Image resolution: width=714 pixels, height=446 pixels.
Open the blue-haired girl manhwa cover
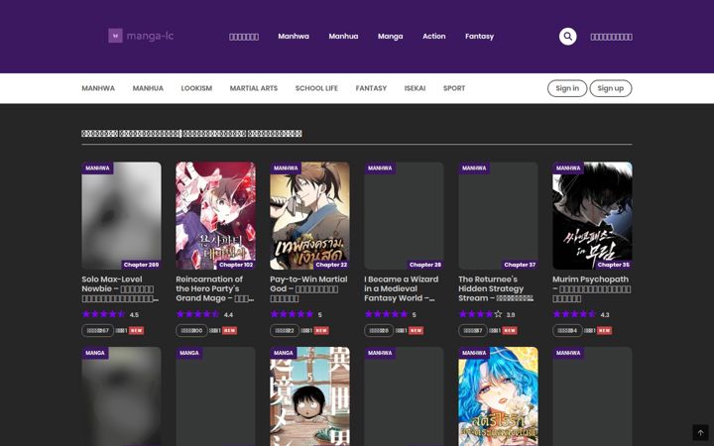tap(498, 396)
